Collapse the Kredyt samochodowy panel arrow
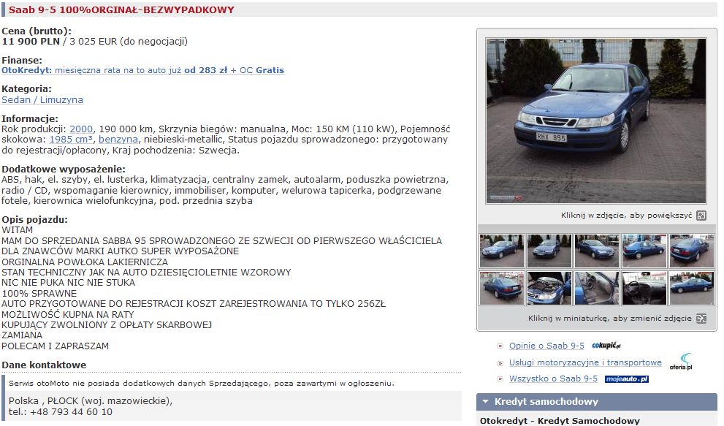 pos(485,401)
